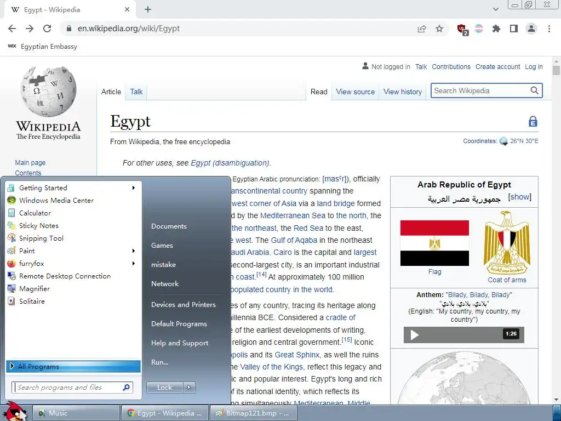Expand Paint recent files arrow
The height and width of the screenshot is (421, 561).
(134, 251)
